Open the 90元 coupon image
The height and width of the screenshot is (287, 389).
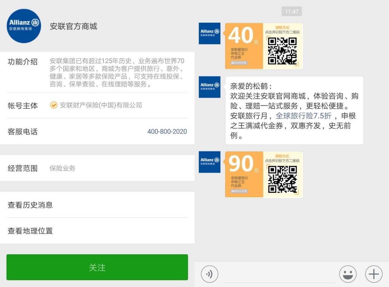[264, 175]
